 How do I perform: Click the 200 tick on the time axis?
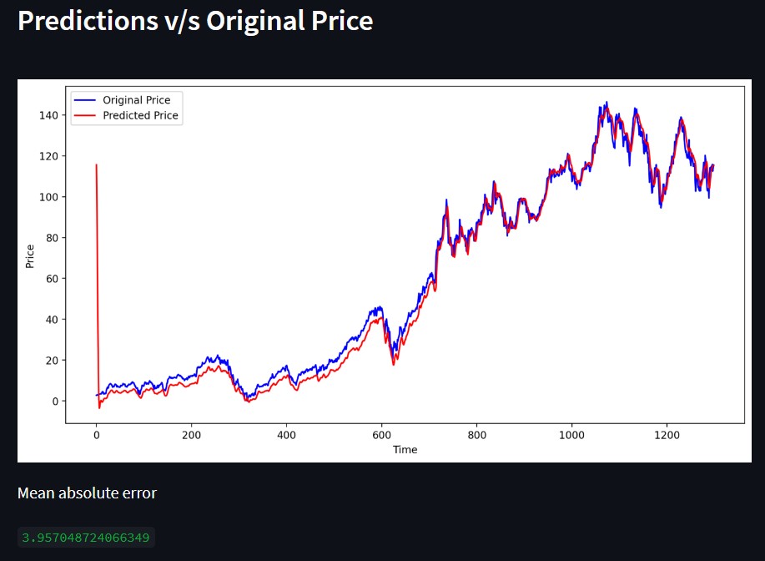click(191, 435)
